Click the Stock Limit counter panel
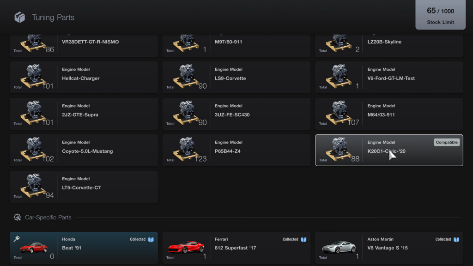This screenshot has width=473, height=266. pyautogui.click(x=440, y=15)
